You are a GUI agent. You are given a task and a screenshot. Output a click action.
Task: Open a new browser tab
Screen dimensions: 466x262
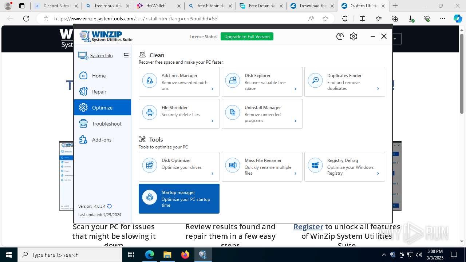[395, 6]
